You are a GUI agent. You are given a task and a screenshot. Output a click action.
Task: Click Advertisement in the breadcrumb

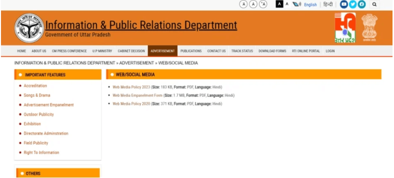pos(136,63)
